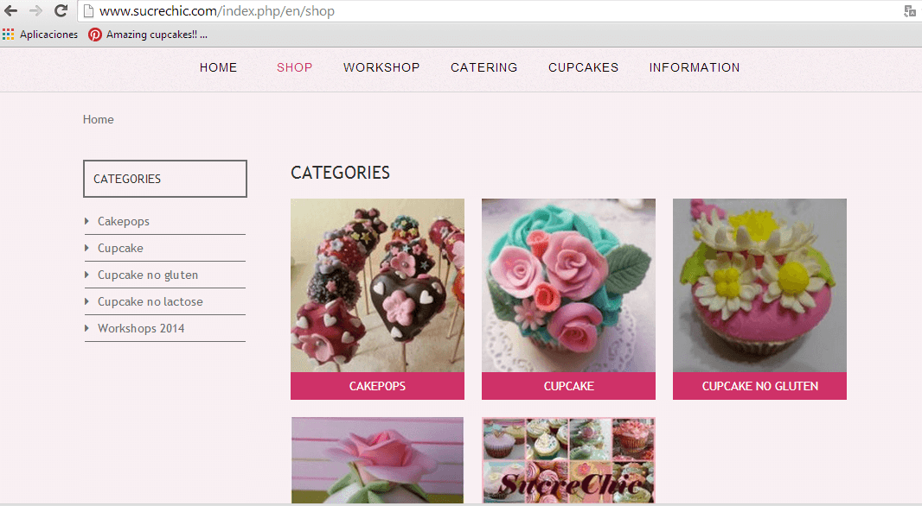Open the HOME menu item
The width and height of the screenshot is (922, 506).
218,67
